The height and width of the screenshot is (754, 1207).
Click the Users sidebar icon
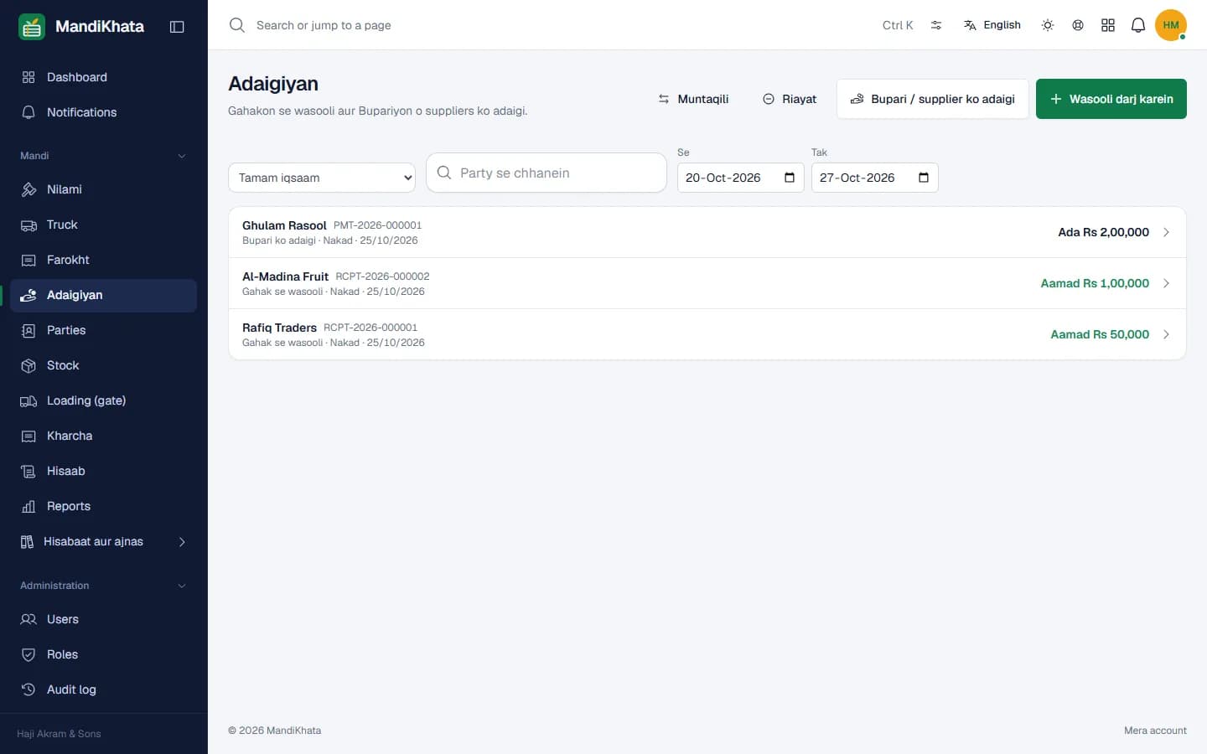(28, 619)
